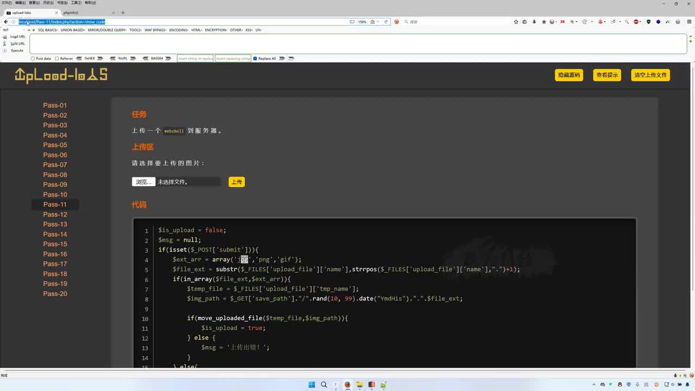Screen dimensions: 695x391
Task: Open the new tab plus button
Action: point(123,12)
